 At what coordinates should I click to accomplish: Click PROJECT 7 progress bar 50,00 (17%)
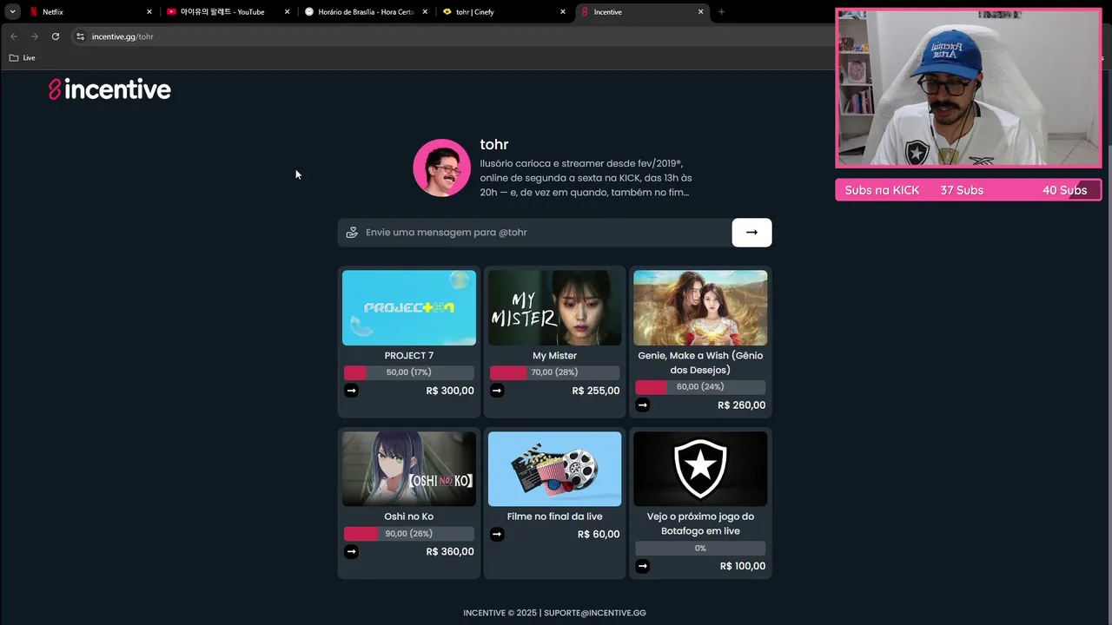[409, 372]
